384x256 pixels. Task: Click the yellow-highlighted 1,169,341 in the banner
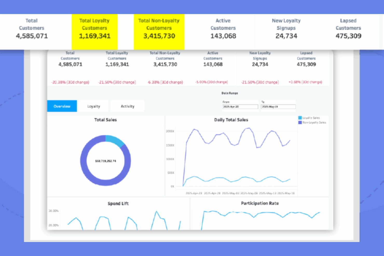click(x=95, y=36)
